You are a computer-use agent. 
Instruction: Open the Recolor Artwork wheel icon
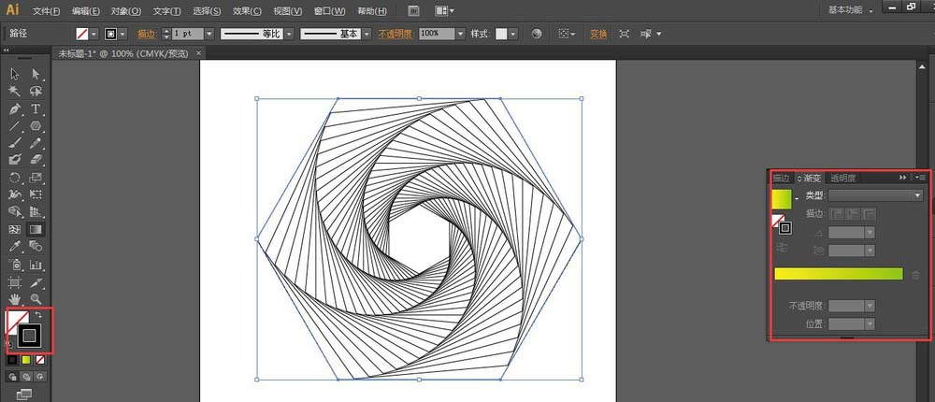point(537,34)
